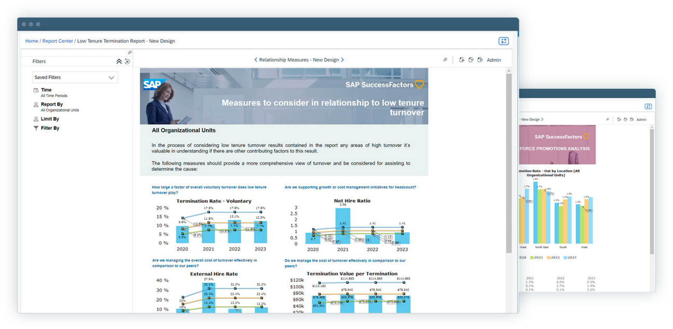Open the Admin menu
673x329 pixels.
[x=493, y=60]
